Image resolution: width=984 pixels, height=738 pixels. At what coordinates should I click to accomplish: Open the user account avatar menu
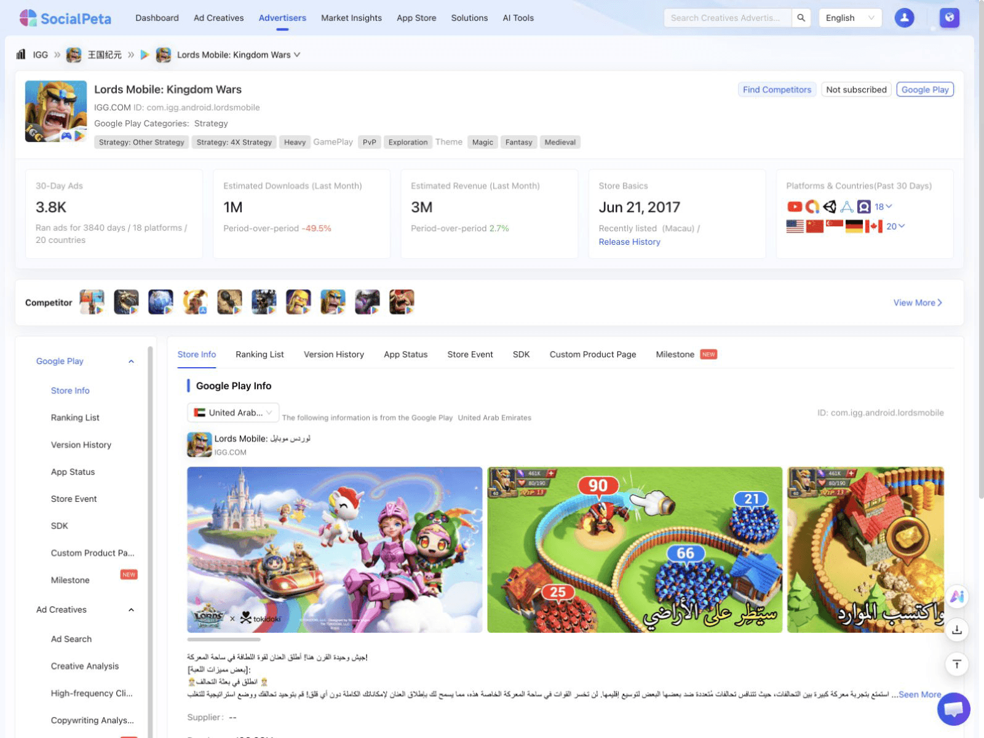904,18
